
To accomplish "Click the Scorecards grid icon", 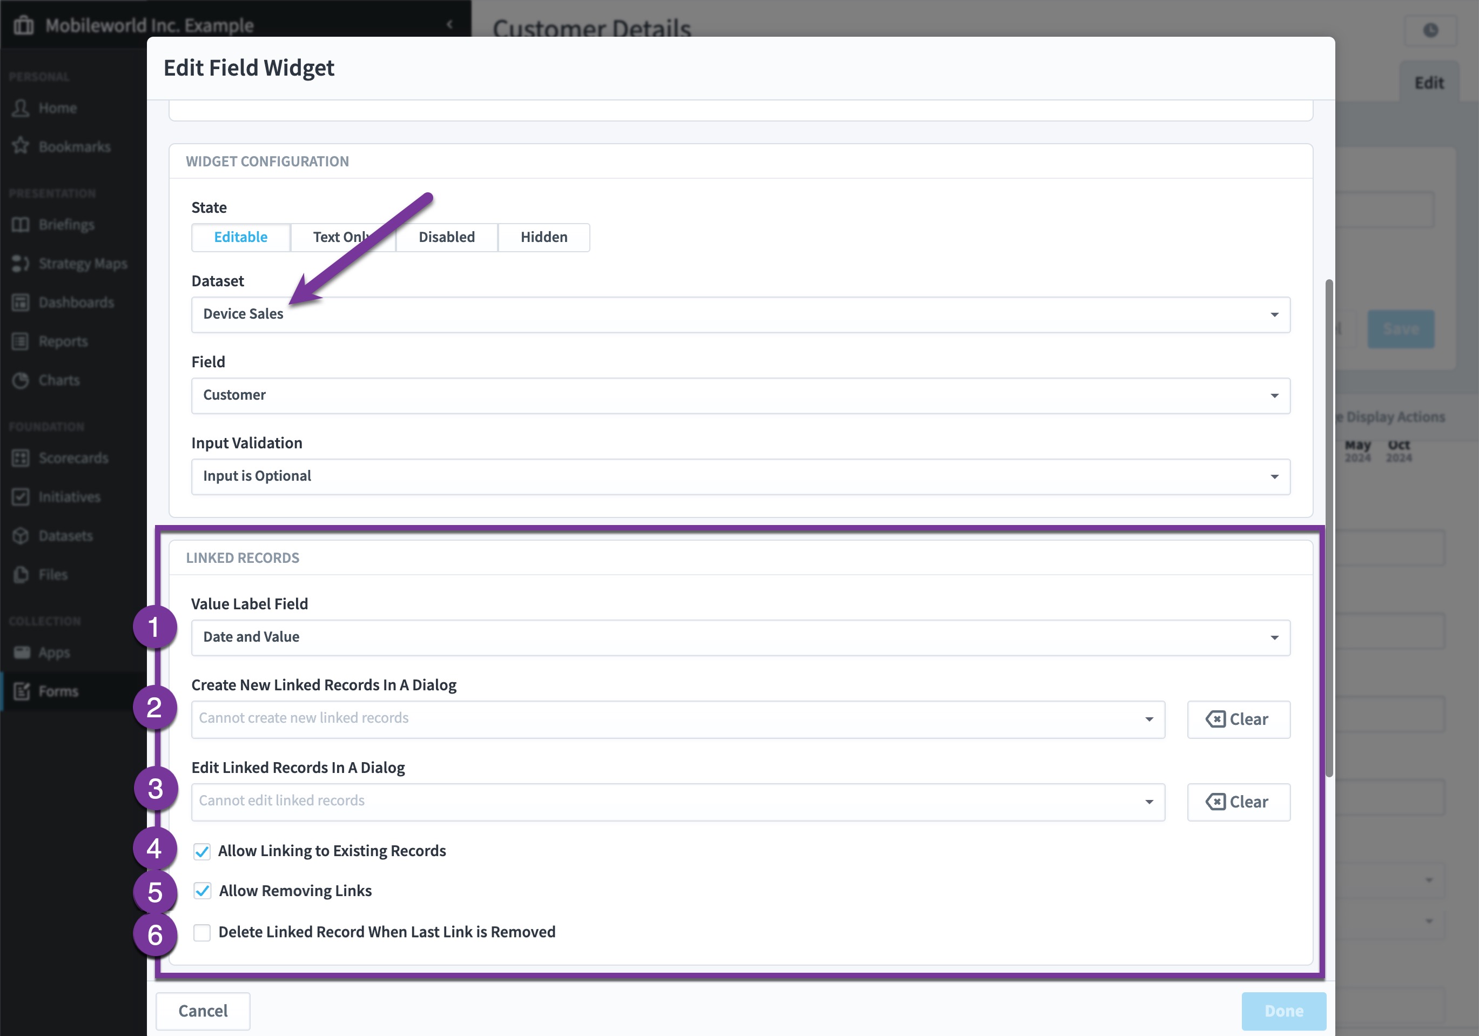I will point(21,458).
